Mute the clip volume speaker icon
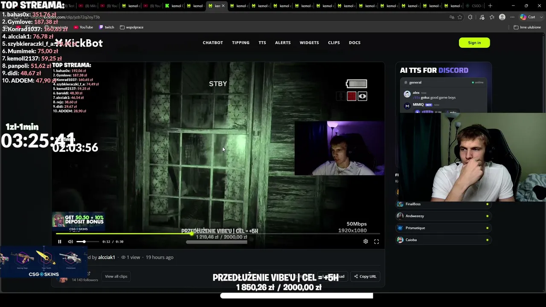This screenshot has width=546, height=307. coord(70,242)
